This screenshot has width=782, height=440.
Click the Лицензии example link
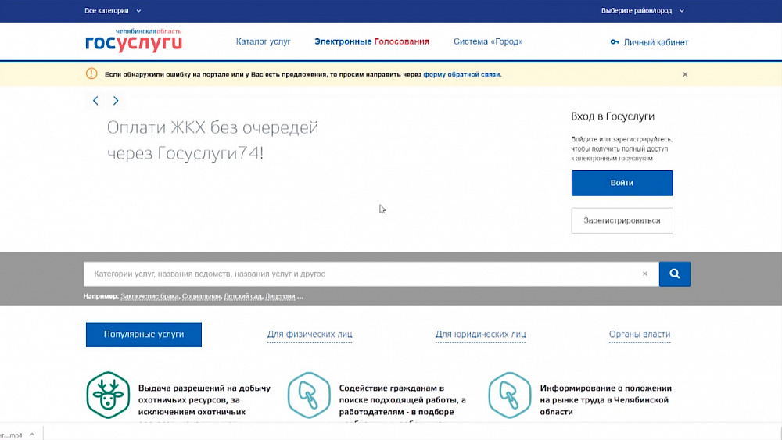(280, 296)
